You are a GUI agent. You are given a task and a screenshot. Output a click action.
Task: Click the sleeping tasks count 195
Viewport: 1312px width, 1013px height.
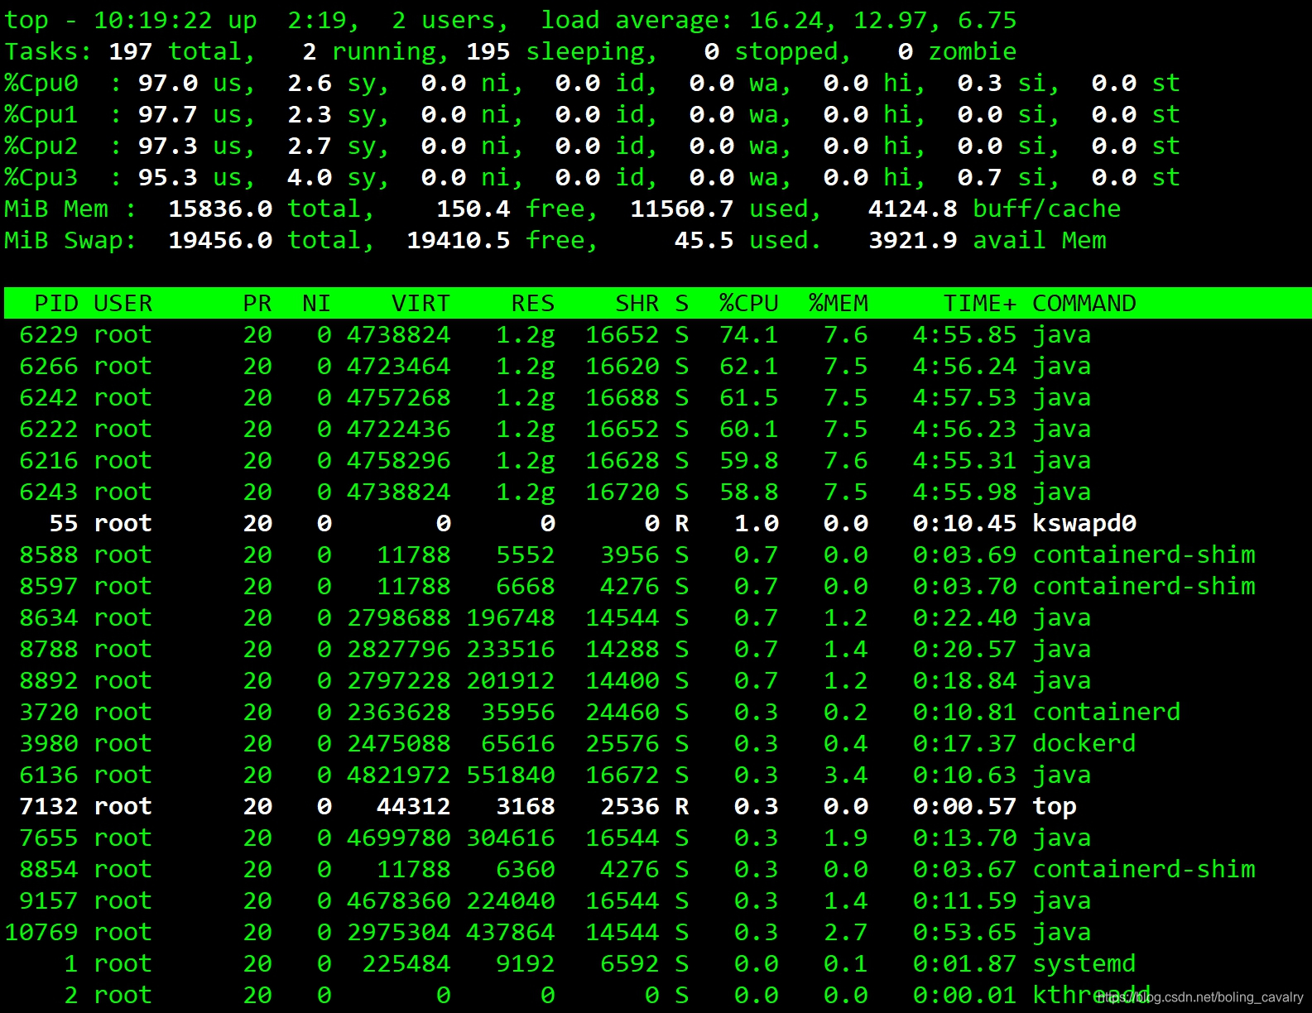(488, 51)
